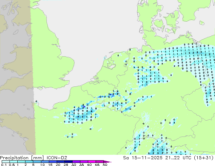Pick the 10–15 mm legend color swatch
The width and height of the screenshot is (215, 166).
tap(45, 162)
